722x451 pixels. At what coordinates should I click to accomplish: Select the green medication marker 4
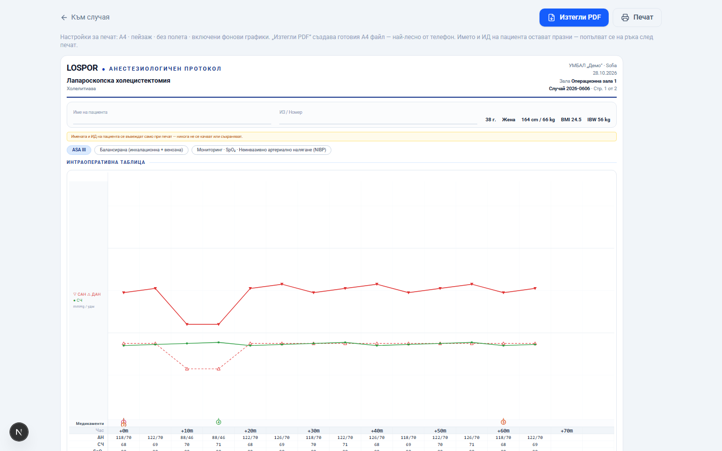[x=219, y=422]
